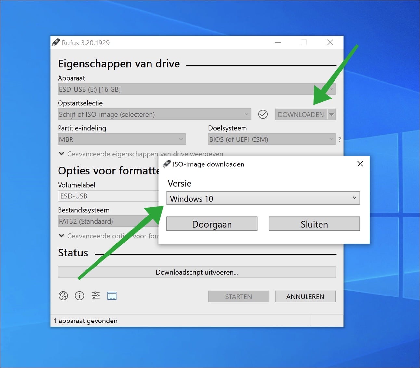Show the log window using the list icon
The height and width of the screenshot is (368, 420).
(112, 296)
